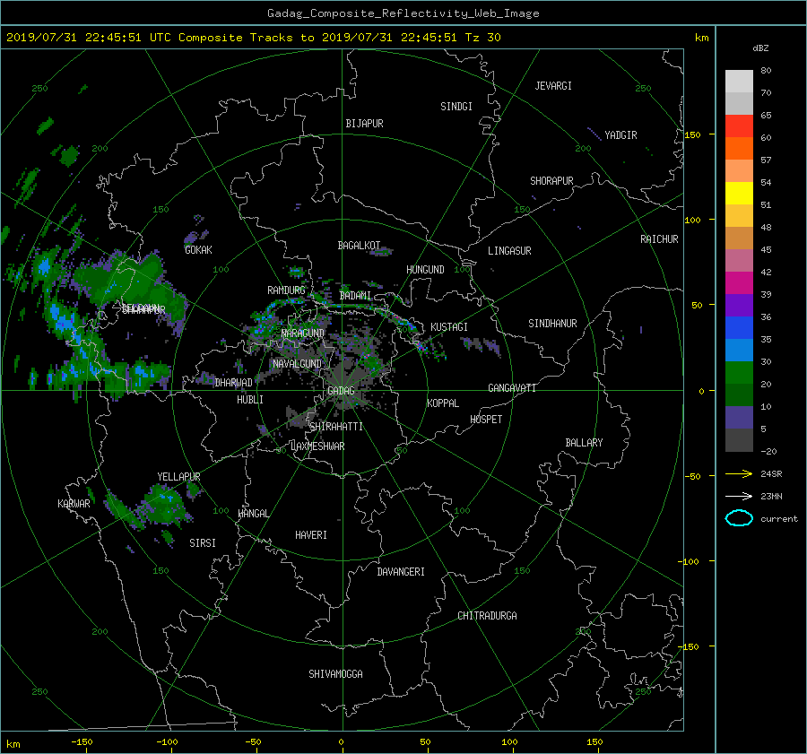Screen dimensions: 807x754
Task: Click the red 65 dBZ legend swatch
Action: point(739,126)
